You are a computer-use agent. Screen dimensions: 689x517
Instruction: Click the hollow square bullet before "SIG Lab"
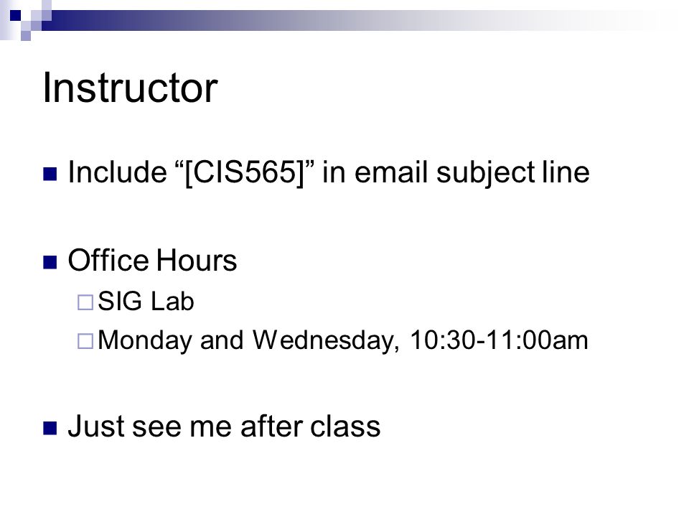85,302
